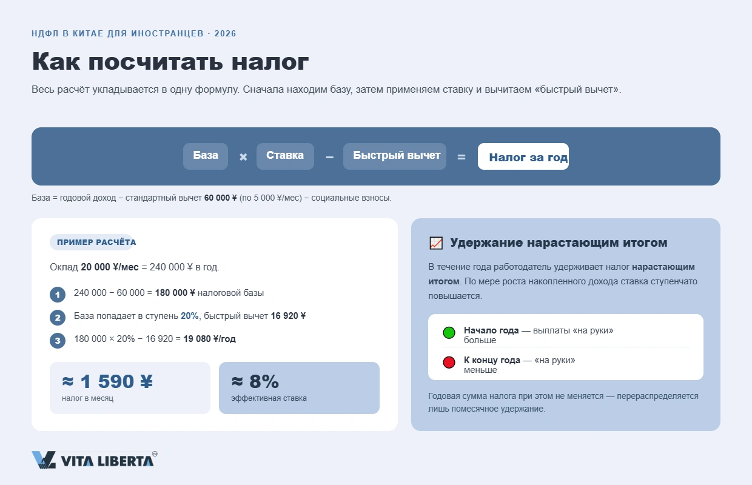Click the Ставка formula chip
This screenshot has height=485, width=752.
click(285, 156)
